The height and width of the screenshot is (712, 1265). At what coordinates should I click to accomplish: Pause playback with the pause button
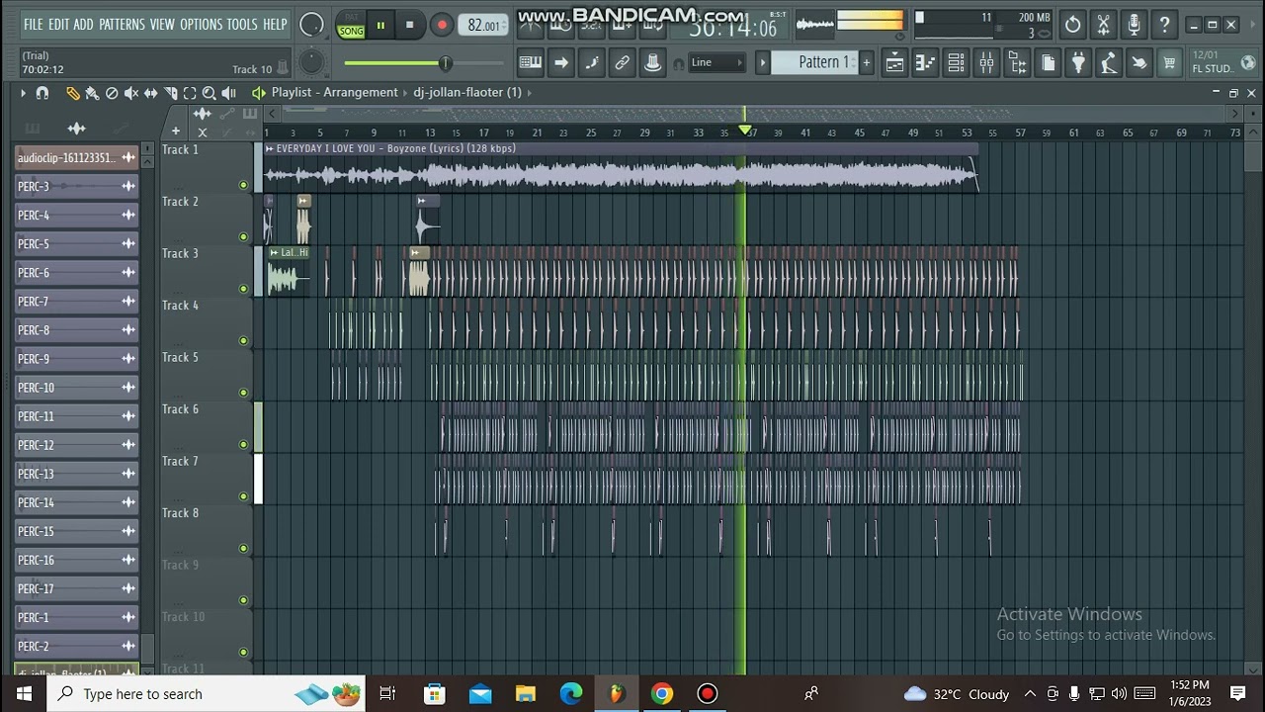(380, 26)
